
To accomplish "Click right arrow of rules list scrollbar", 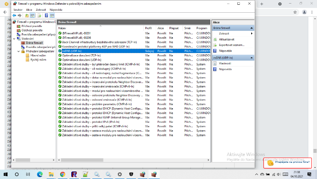I will (208, 160).
